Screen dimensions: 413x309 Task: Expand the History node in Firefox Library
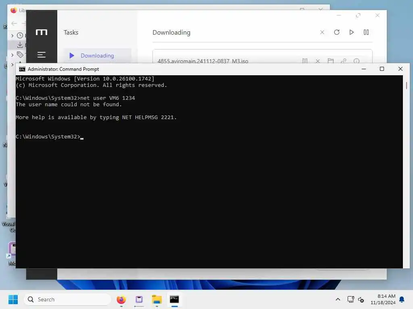[13, 35]
